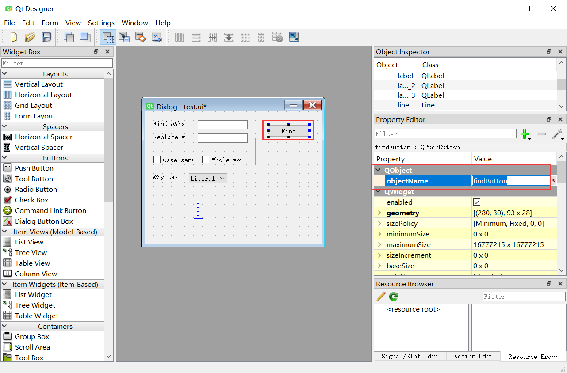Expand the minimumSize property row
The width and height of the screenshot is (567, 373).
[x=379, y=234]
